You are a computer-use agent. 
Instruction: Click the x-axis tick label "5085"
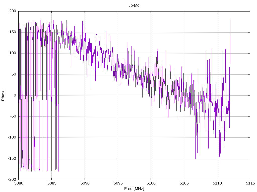[52, 183]
